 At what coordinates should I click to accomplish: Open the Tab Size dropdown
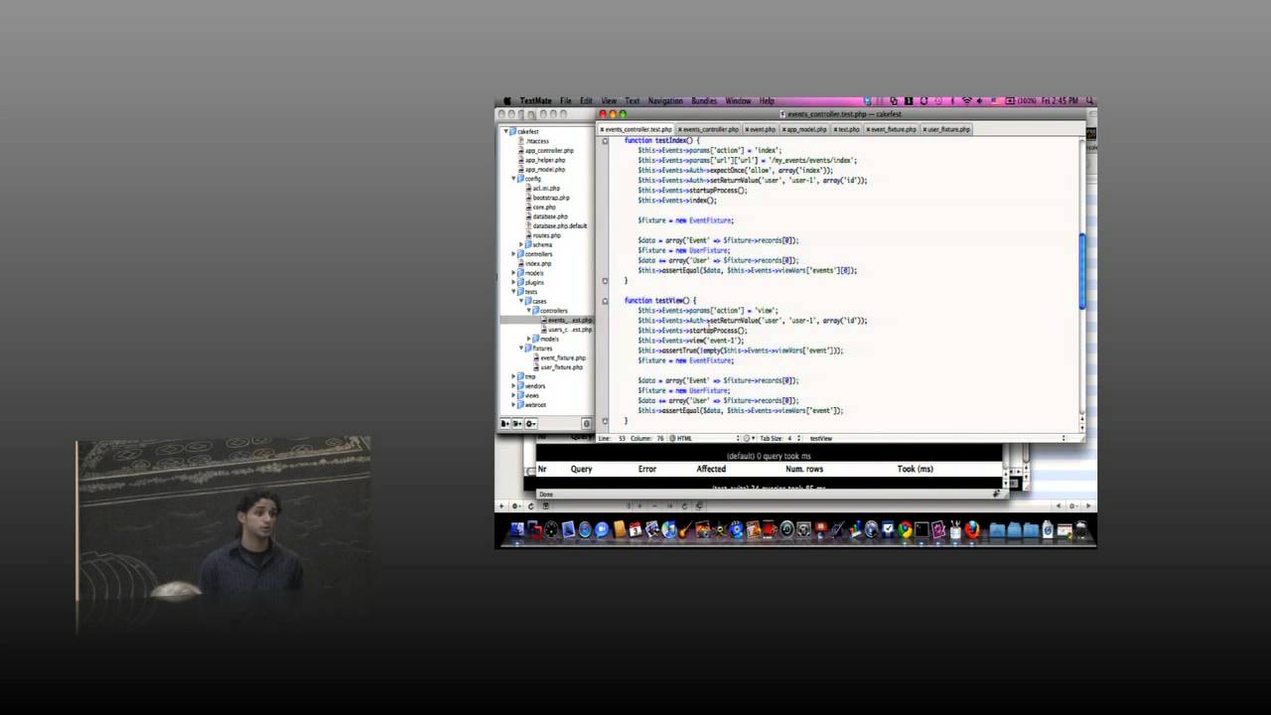[780, 438]
